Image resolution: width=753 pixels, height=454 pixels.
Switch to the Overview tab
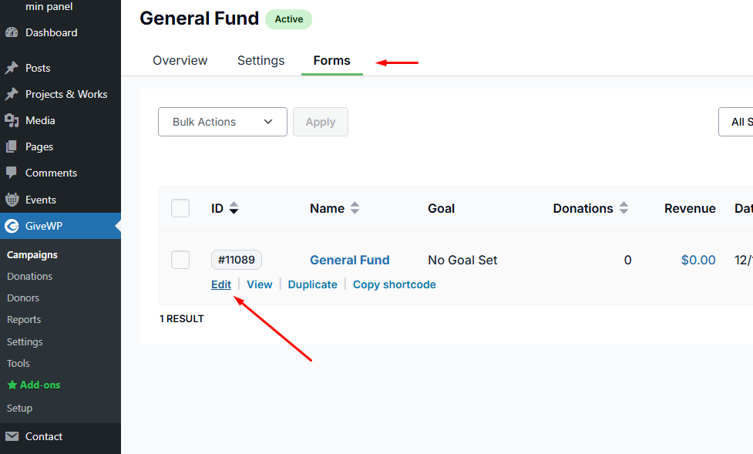click(x=180, y=61)
